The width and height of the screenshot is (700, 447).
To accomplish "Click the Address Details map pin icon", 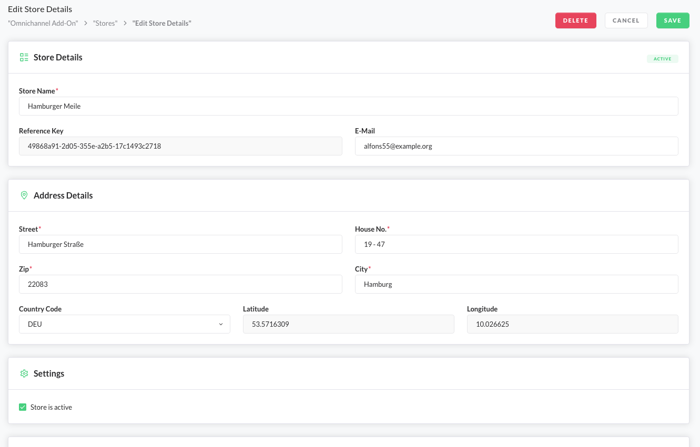I will tap(24, 195).
